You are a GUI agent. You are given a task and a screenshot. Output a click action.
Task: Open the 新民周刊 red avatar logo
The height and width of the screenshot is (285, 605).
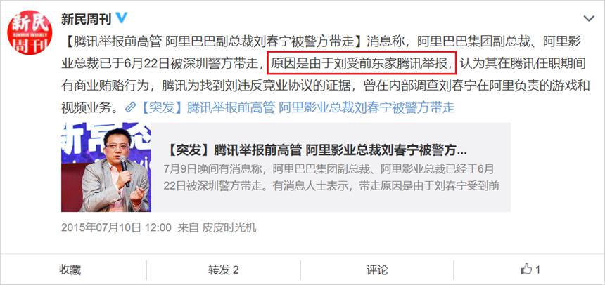tap(30, 33)
